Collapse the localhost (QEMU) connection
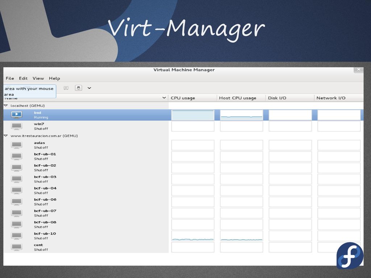371x278 pixels. [x=6, y=105]
